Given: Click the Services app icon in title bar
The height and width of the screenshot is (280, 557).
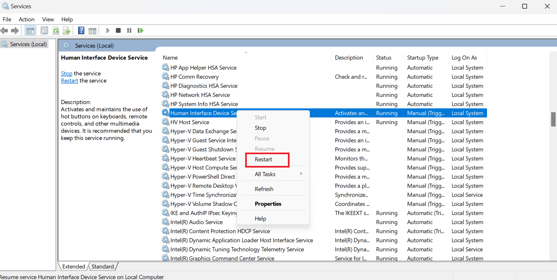Looking at the screenshot, I should click(x=5, y=6).
